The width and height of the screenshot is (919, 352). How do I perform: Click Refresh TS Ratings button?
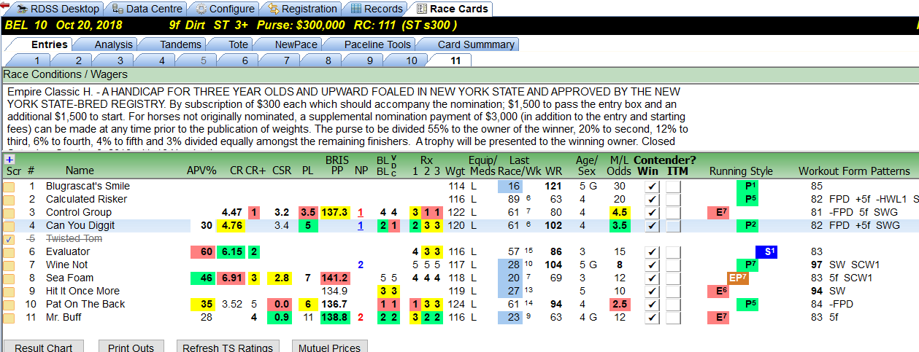click(x=228, y=347)
